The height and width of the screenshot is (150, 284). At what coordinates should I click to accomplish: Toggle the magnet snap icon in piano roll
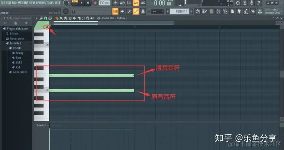tap(46, 18)
